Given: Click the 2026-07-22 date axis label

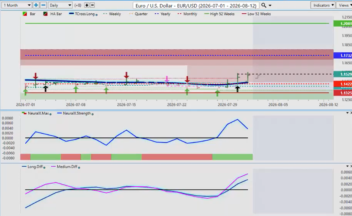Looking at the screenshot, I should [x=177, y=105].
